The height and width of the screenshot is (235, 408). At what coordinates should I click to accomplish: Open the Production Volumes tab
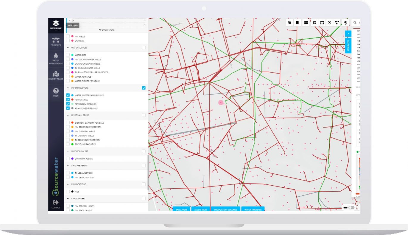tap(225, 209)
